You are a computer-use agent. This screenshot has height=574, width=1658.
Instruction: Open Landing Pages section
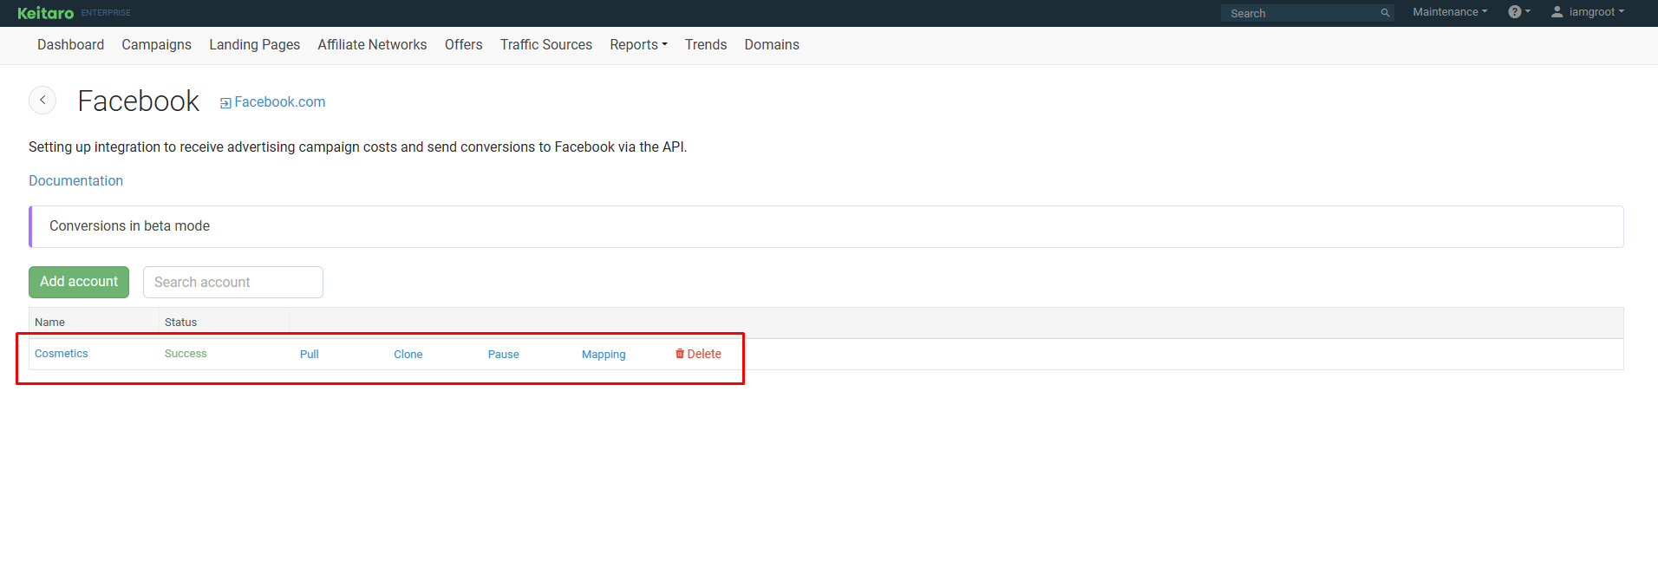point(254,44)
